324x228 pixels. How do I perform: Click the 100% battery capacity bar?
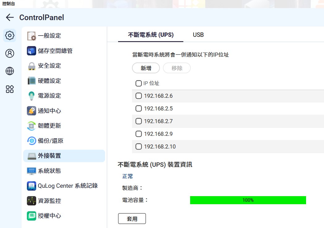[248, 200]
